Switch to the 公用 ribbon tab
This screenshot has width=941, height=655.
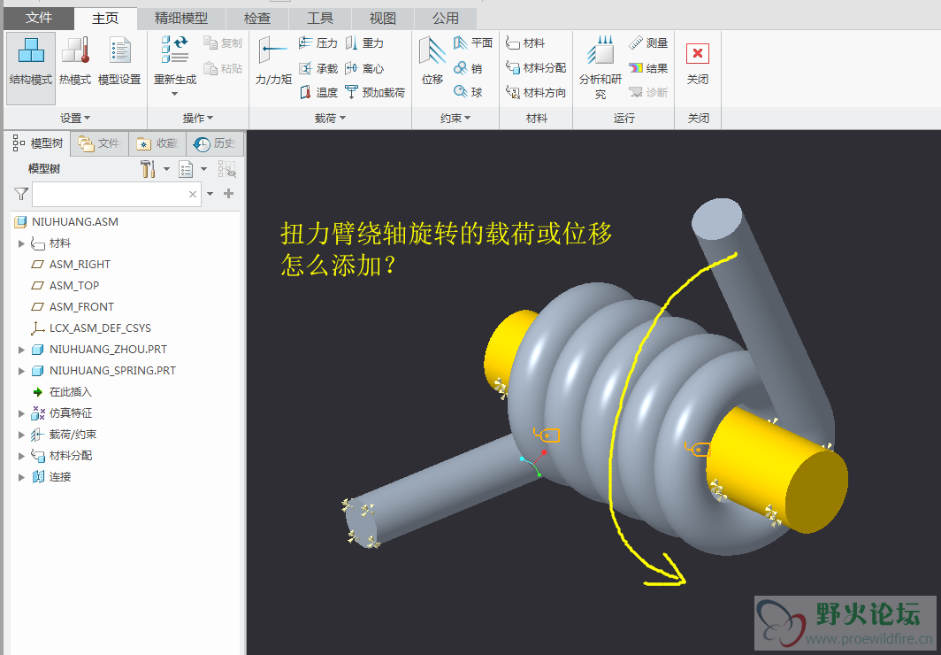[x=446, y=18]
